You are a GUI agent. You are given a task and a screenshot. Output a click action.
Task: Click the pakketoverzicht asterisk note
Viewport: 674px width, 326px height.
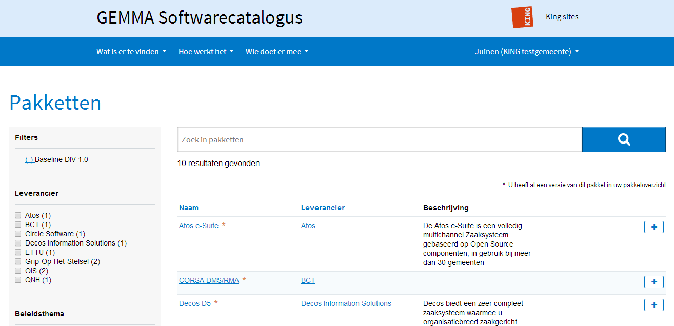584,185
